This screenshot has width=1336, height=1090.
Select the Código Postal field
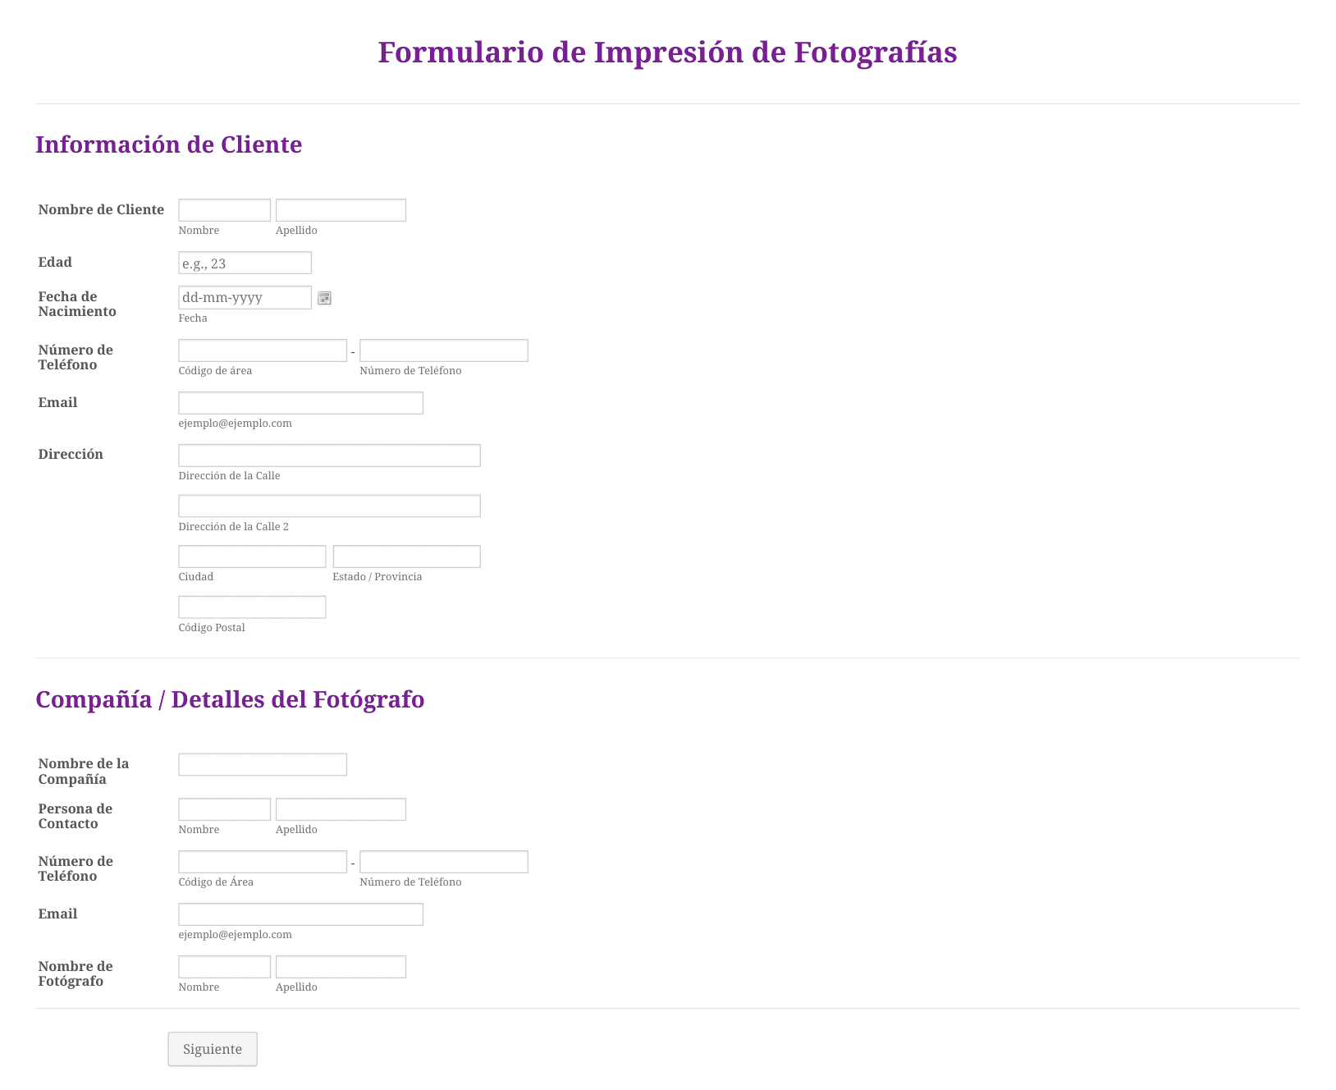[253, 607]
